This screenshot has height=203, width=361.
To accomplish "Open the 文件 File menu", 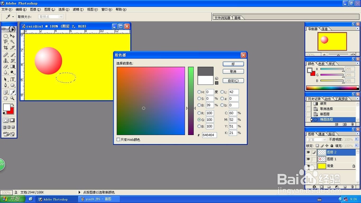I will (6, 9).
